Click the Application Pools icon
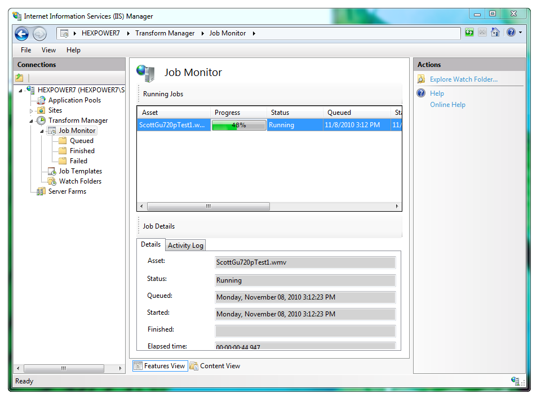Screen dimensions: 541x402 41,100
